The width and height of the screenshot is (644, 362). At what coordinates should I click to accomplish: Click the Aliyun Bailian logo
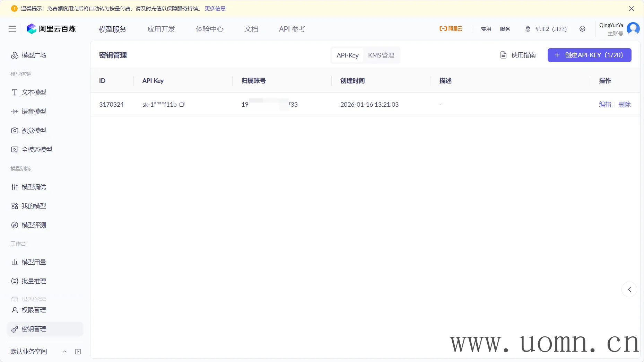coord(51,29)
